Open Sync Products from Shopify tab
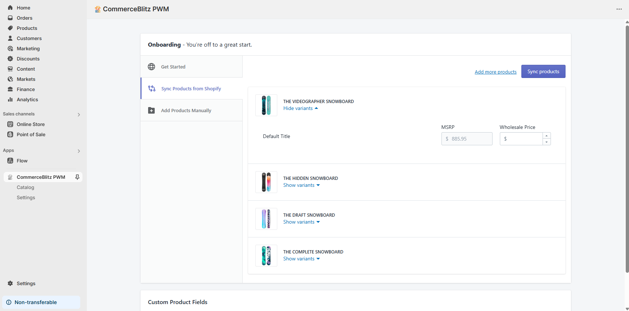The width and height of the screenshot is (629, 311). (192, 88)
